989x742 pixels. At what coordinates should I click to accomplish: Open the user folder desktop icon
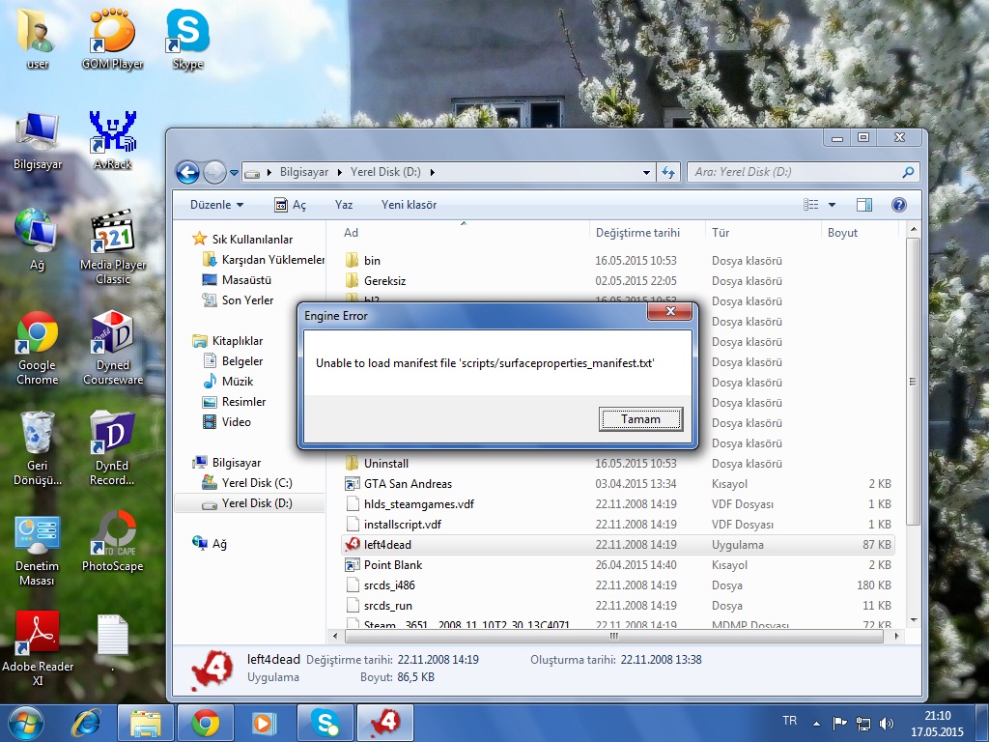coord(38,38)
